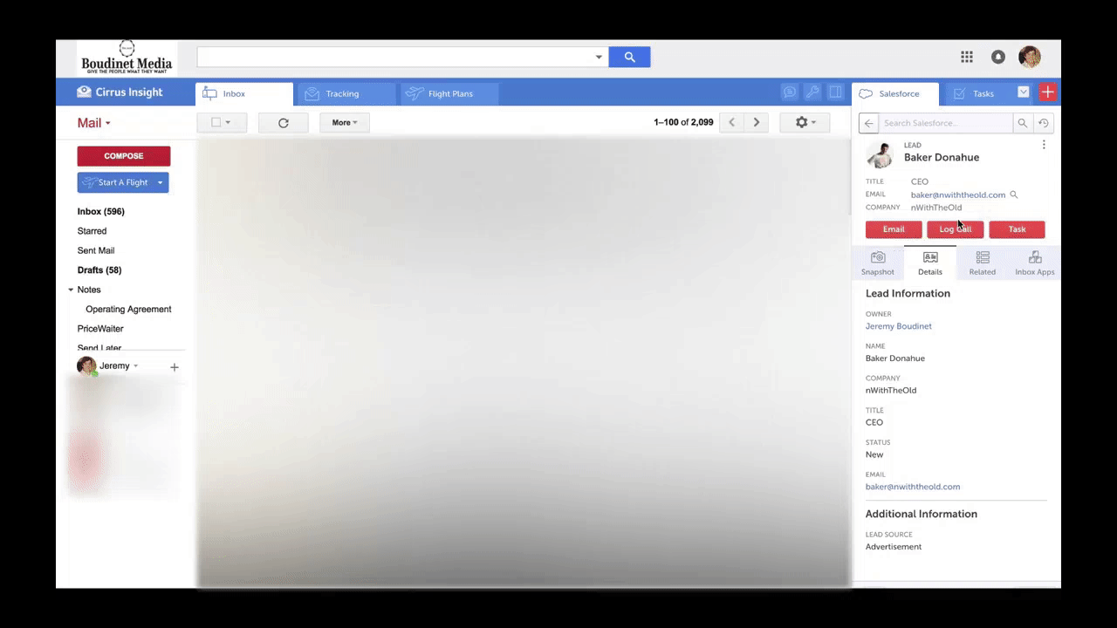Add a chat contact with plus icon

pos(175,367)
